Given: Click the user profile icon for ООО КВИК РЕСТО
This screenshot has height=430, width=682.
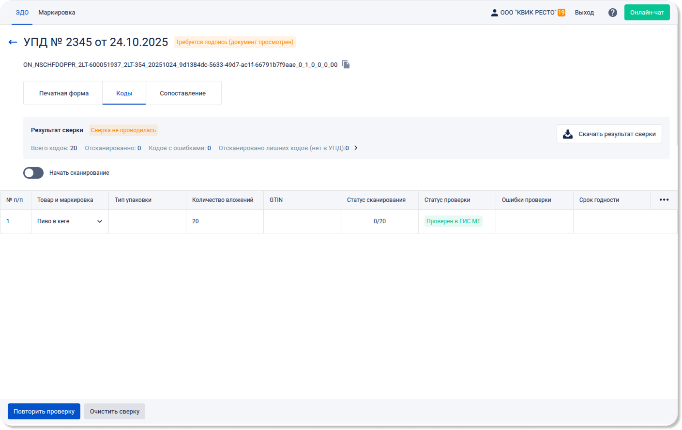Looking at the screenshot, I should 494,13.
